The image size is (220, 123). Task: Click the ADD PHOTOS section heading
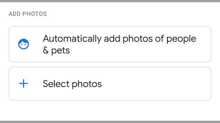28,14
